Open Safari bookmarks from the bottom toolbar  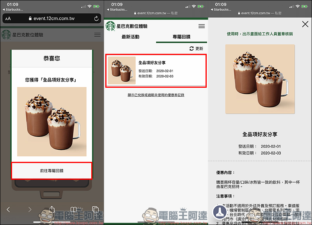[x=73, y=210]
